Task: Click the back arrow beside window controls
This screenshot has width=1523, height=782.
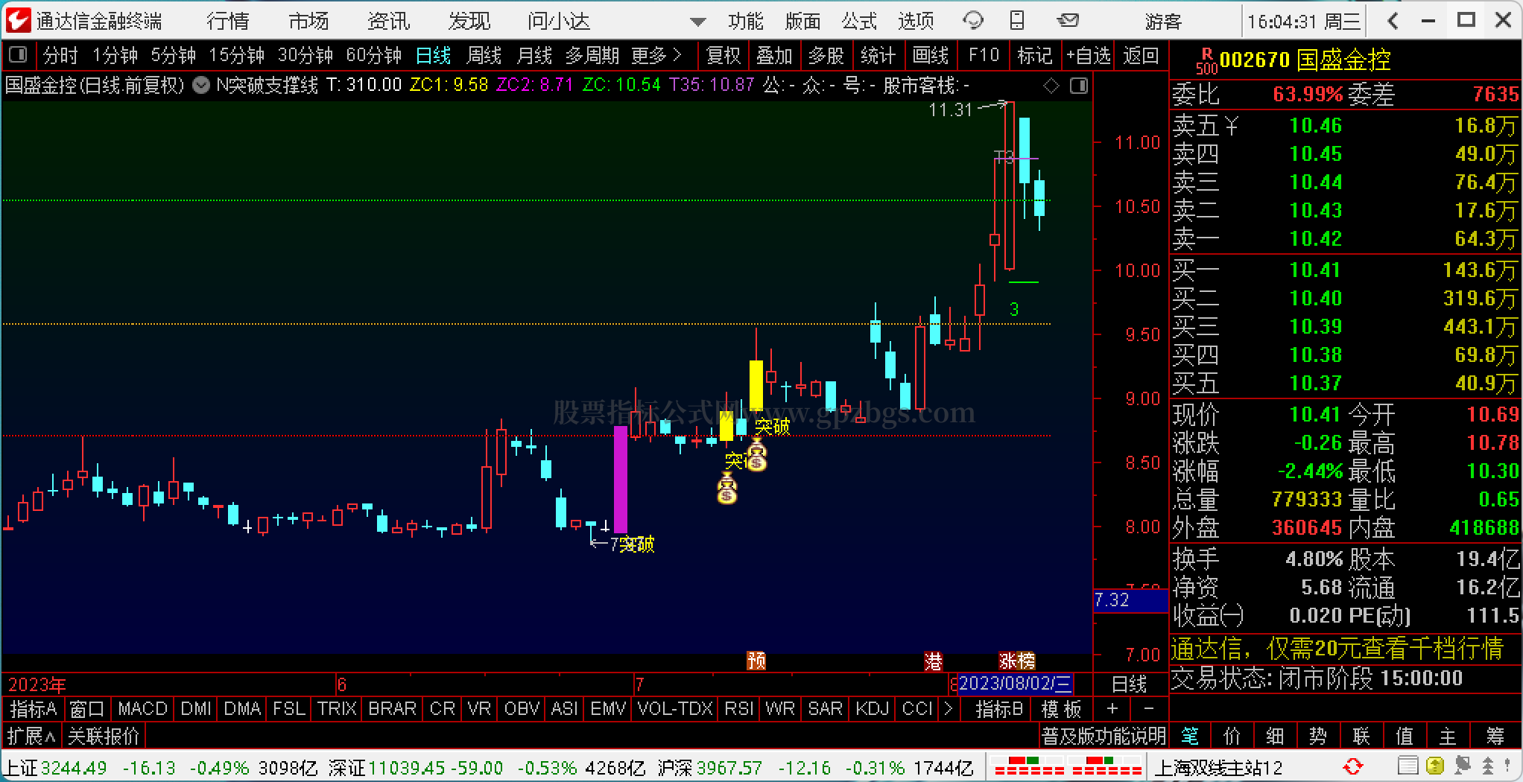Action: point(1393,21)
